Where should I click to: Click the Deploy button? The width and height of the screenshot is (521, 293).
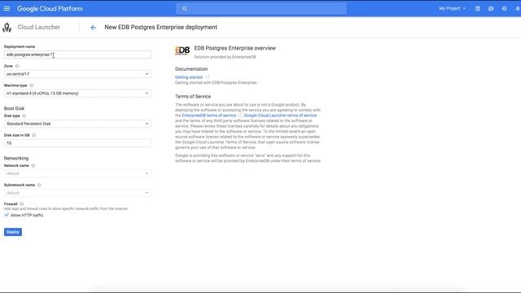click(x=13, y=232)
